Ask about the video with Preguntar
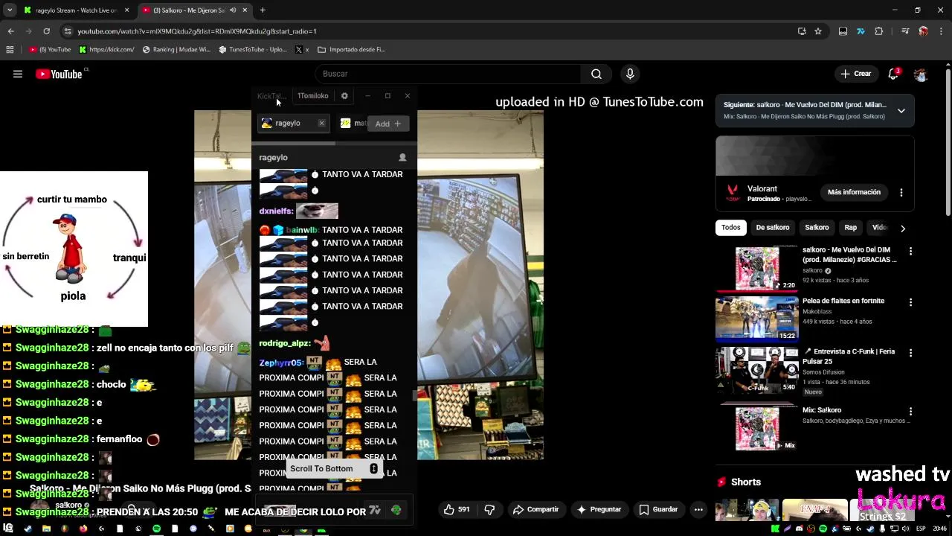Viewport: 952px width, 536px height. click(x=599, y=509)
